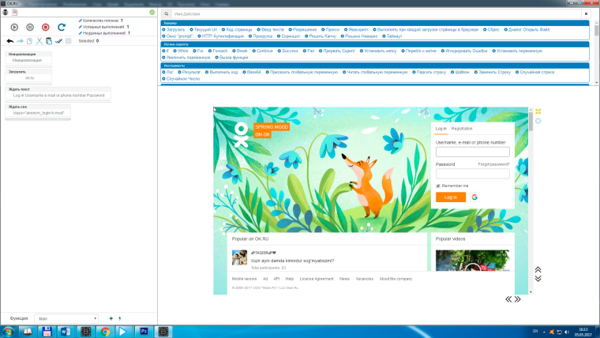The image size is (600, 338).
Task: Click the double-checkmark Select All icon
Action: (x=58, y=41)
